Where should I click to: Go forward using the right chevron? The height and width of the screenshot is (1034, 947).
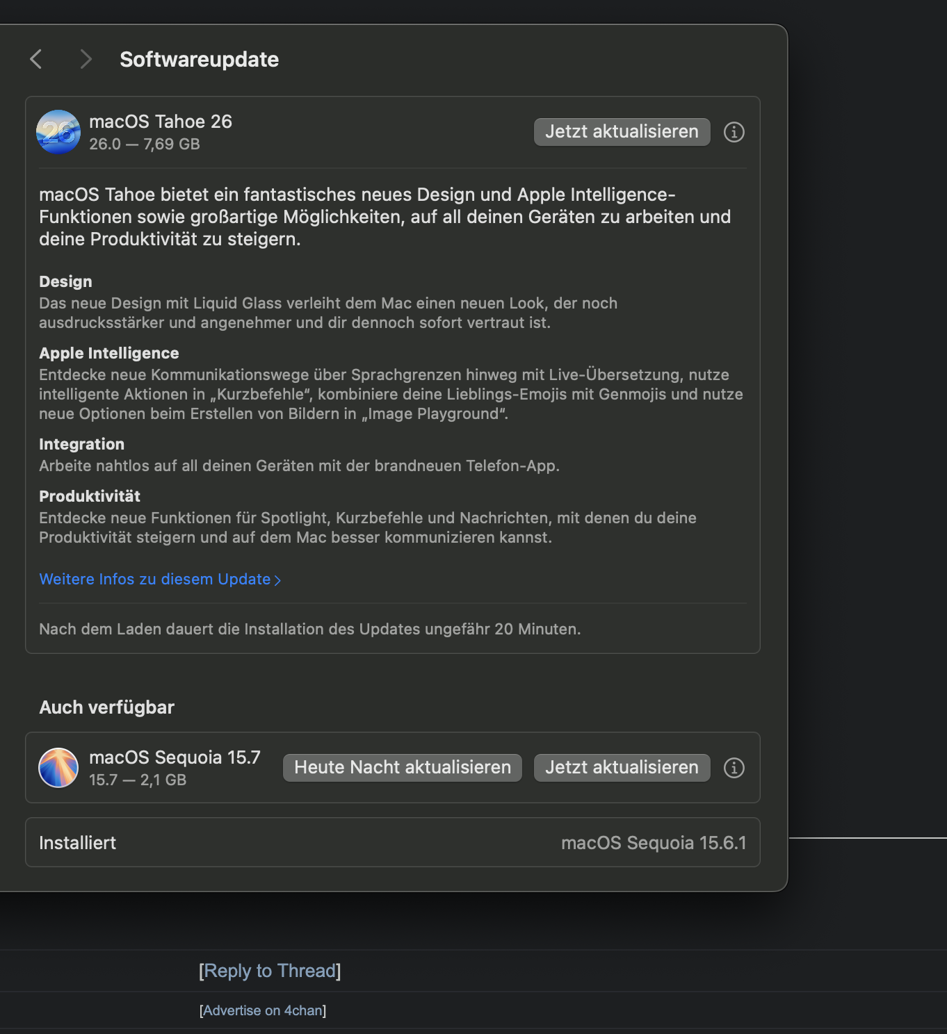tap(86, 59)
